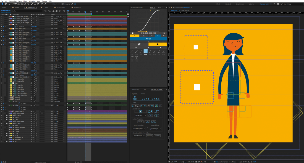Select the Zoom magnifier tool
The width and height of the screenshot is (304, 163).
pyautogui.click(x=9, y=4)
